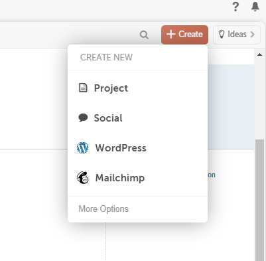Open the help question mark icon
The image size is (266, 261).
click(x=235, y=7)
